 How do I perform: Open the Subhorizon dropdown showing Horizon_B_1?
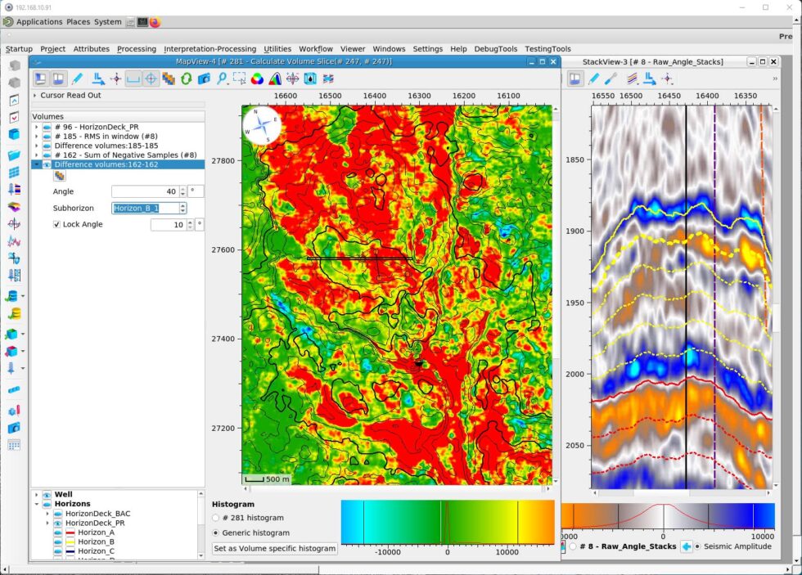184,208
